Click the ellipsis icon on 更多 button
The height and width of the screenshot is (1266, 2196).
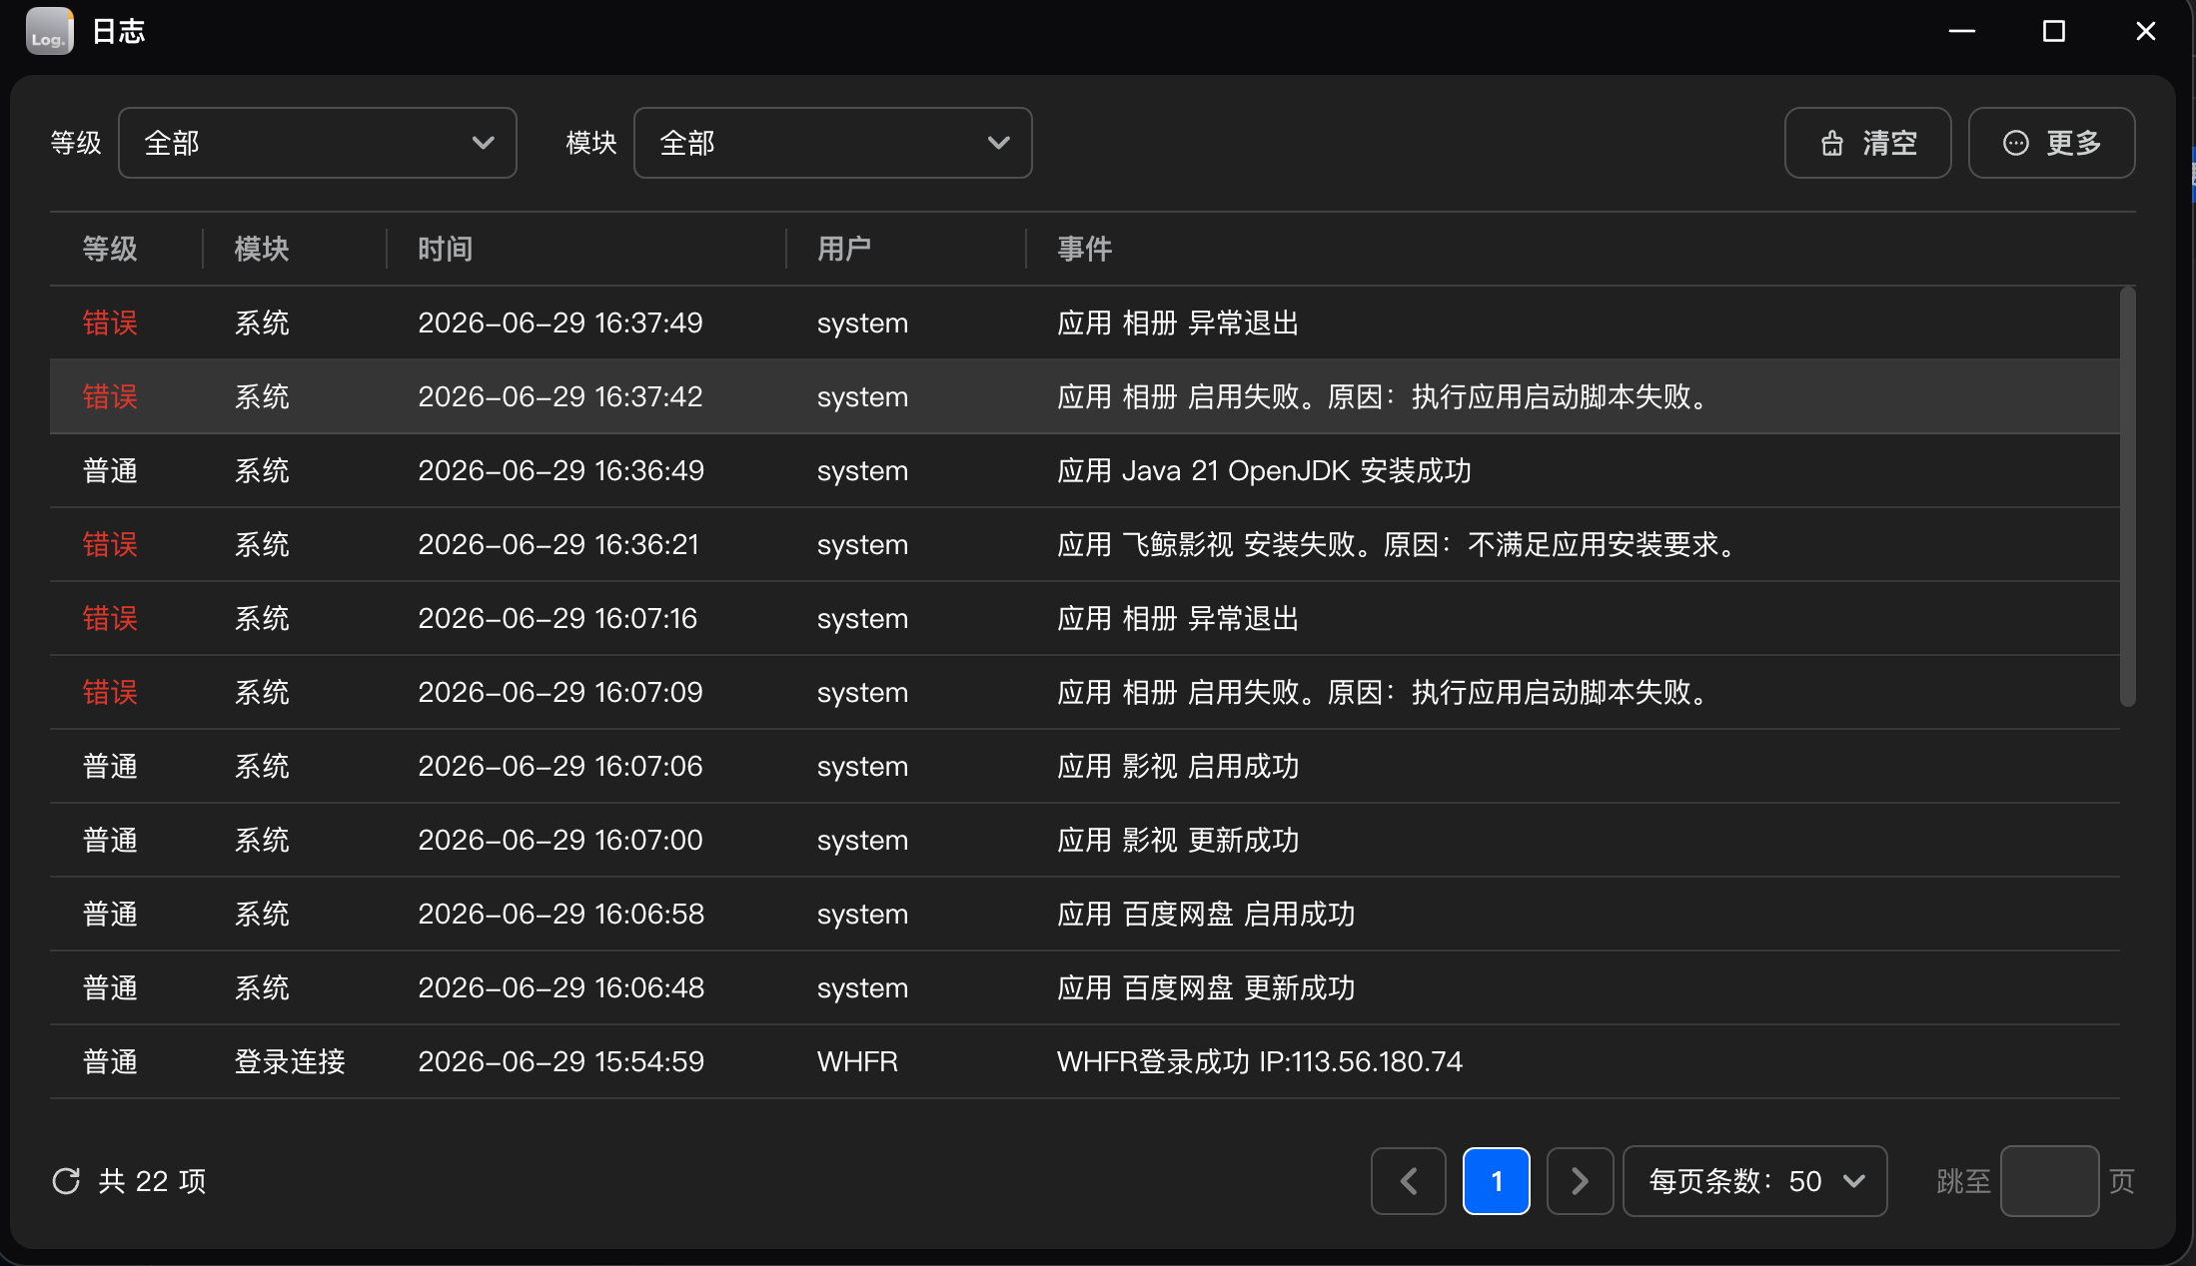coord(2016,143)
